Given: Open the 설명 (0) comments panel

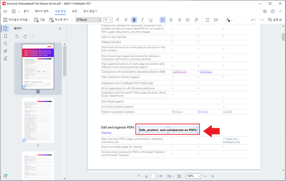Looking at the screenshot, I should coord(275,20).
